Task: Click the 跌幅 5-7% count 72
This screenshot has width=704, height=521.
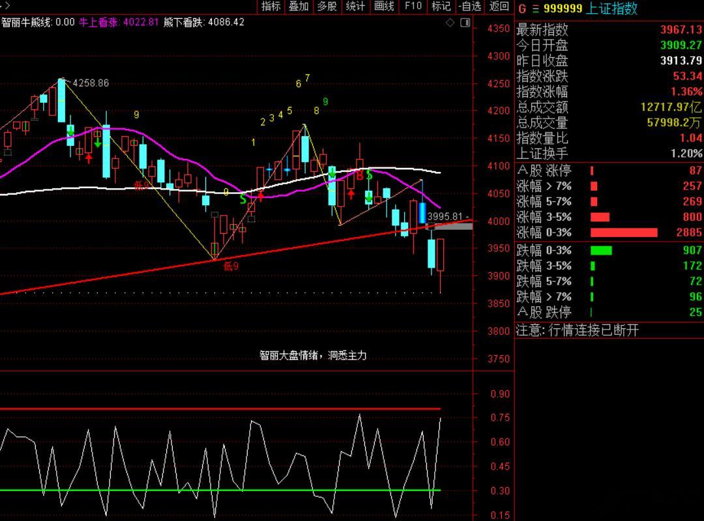Action: 696,281
